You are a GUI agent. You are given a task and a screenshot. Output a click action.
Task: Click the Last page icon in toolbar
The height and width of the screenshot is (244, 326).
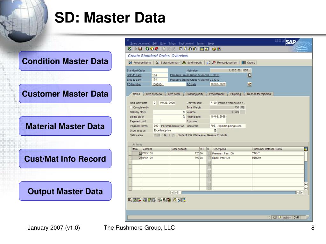[x=195, y=49]
